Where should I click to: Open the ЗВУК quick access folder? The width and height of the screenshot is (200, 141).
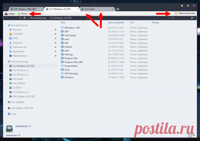tap(14, 38)
